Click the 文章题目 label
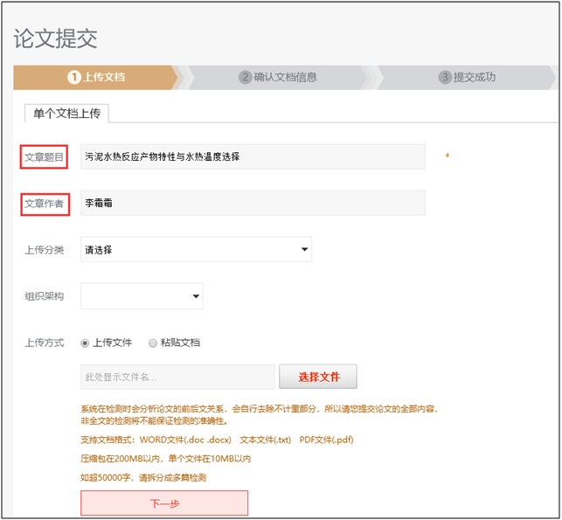Screen dimensions: 562x520 point(45,157)
